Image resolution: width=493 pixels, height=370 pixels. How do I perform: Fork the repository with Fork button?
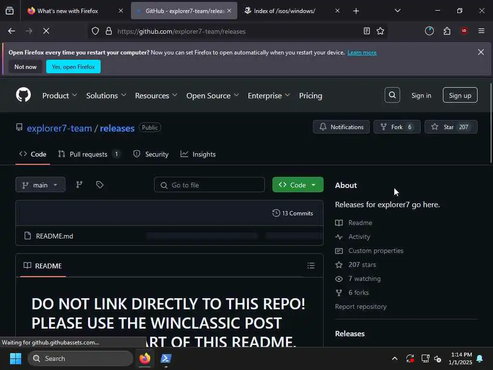[397, 127]
